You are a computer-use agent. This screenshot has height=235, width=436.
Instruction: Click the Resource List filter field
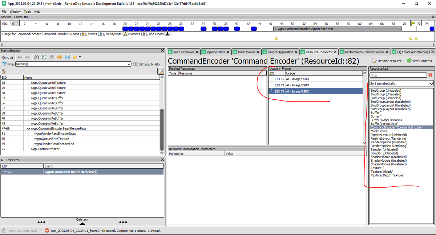[398, 75]
